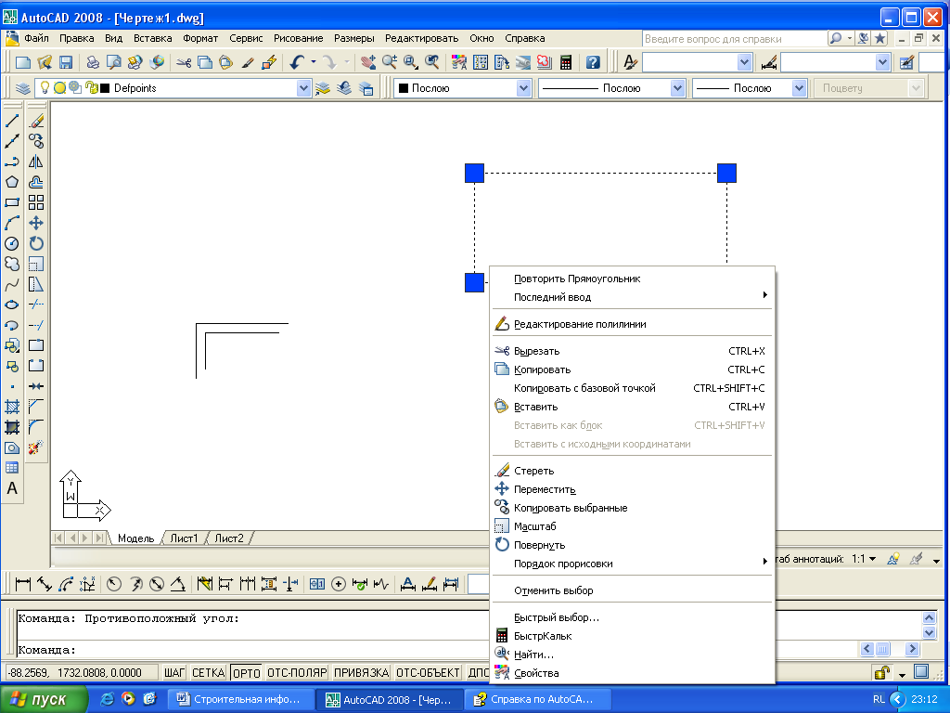The height and width of the screenshot is (713, 950).
Task: Select the Polygon drawing tool
Action: tap(11, 182)
